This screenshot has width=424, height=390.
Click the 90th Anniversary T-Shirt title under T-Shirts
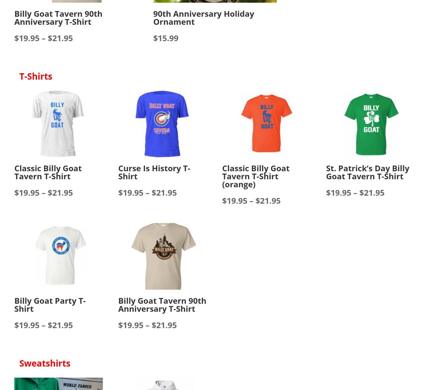point(162,305)
